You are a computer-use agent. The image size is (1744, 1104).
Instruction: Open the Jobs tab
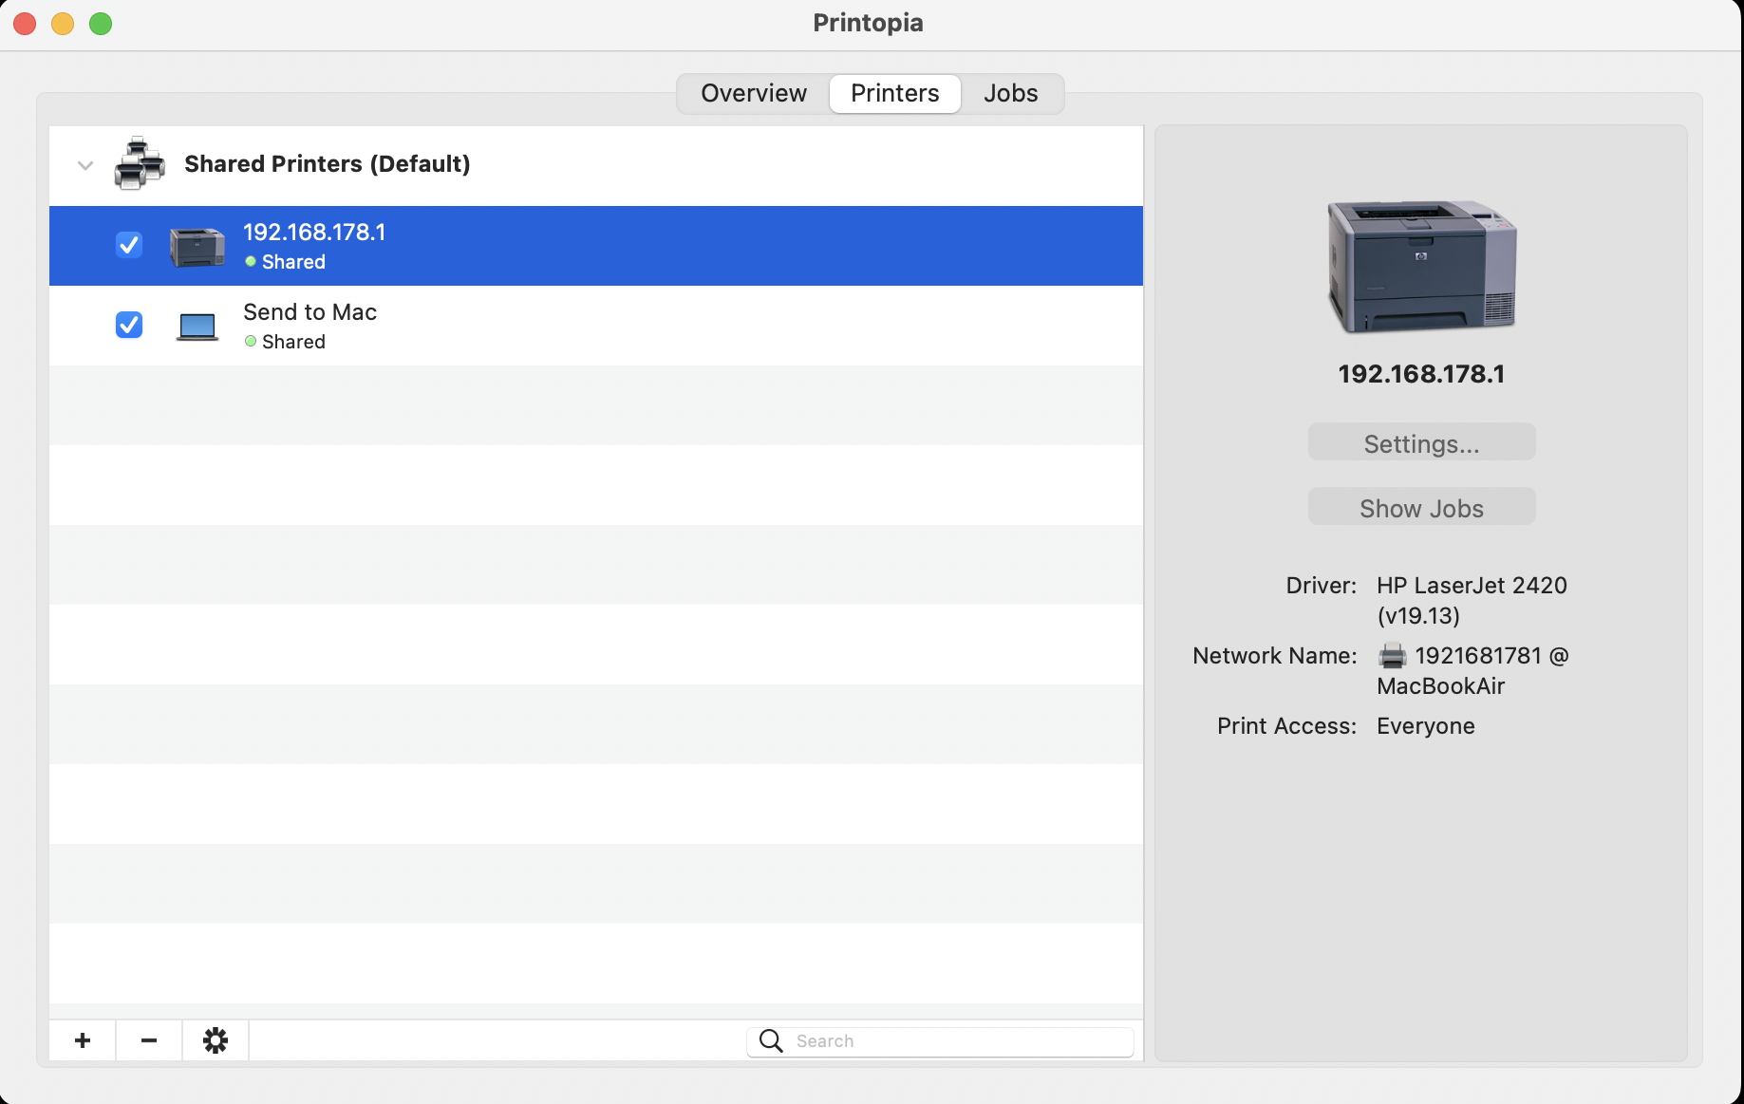coord(1010,93)
